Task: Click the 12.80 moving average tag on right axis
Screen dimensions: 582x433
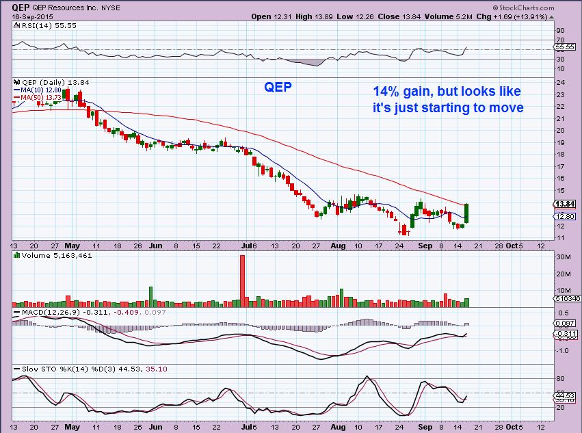Action: coord(565,216)
